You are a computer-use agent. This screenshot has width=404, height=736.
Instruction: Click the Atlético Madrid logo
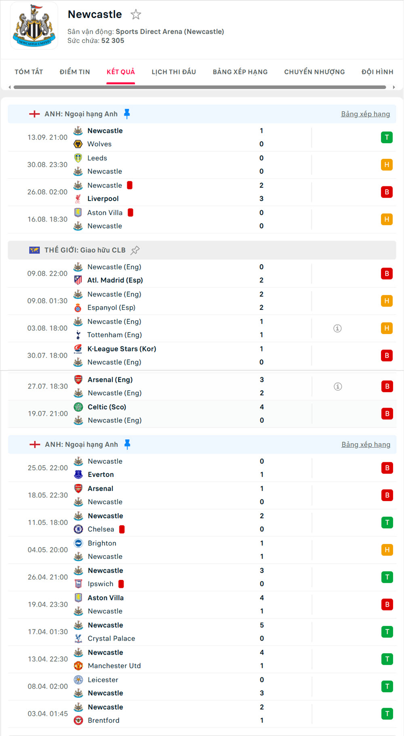point(78,280)
